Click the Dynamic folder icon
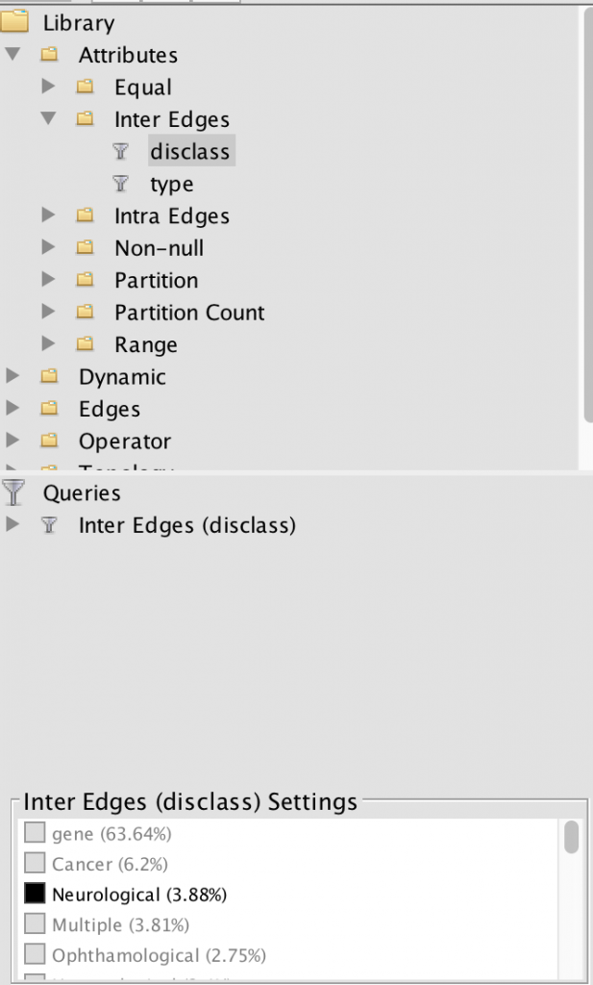The height and width of the screenshot is (985, 593). 50,377
